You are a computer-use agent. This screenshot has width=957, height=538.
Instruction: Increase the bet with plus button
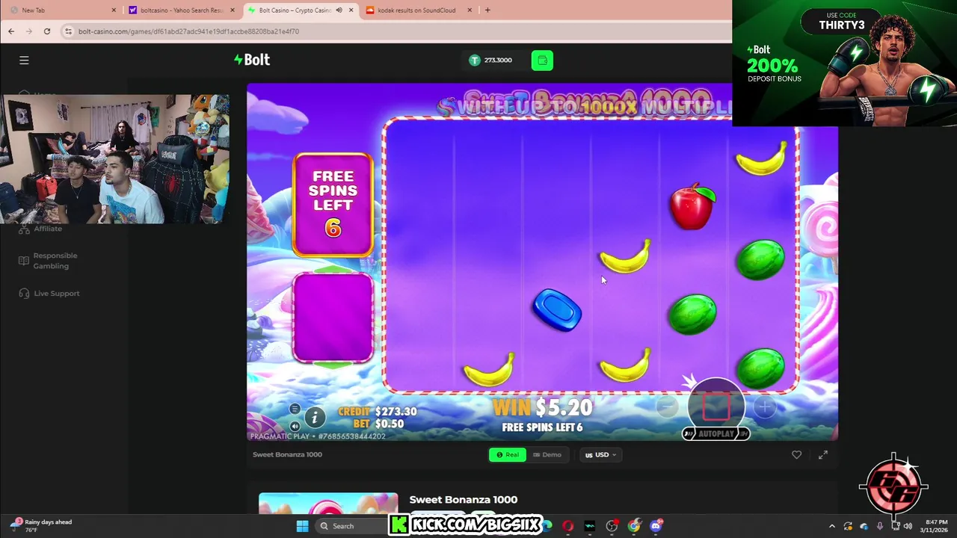764,406
